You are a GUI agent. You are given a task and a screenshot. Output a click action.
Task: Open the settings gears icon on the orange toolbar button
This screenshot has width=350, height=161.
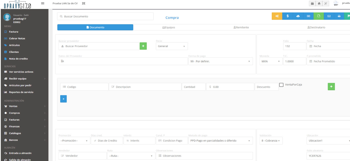click(277, 16)
